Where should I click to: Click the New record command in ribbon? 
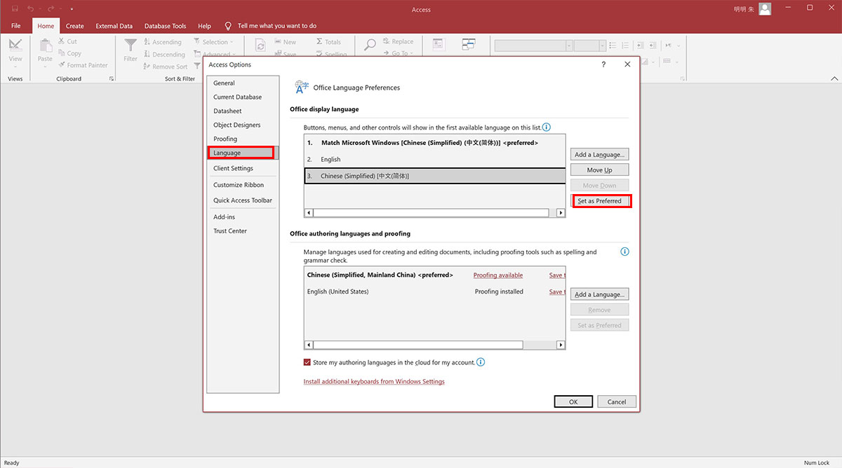284,42
